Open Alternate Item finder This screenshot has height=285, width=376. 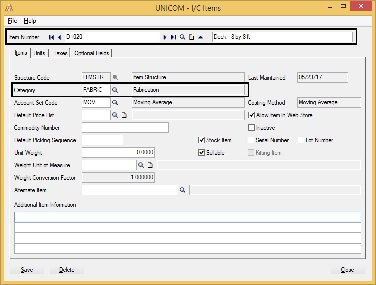(182, 190)
